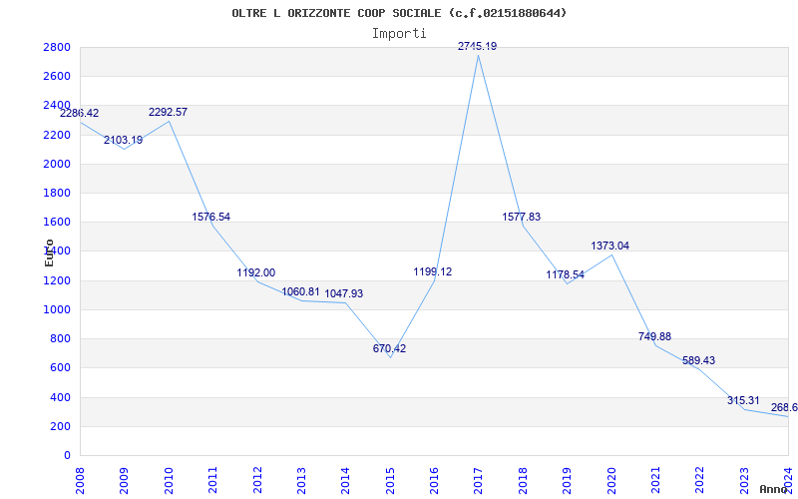
Task: Click the 800 y-axis tick label
Action: [x=60, y=338]
